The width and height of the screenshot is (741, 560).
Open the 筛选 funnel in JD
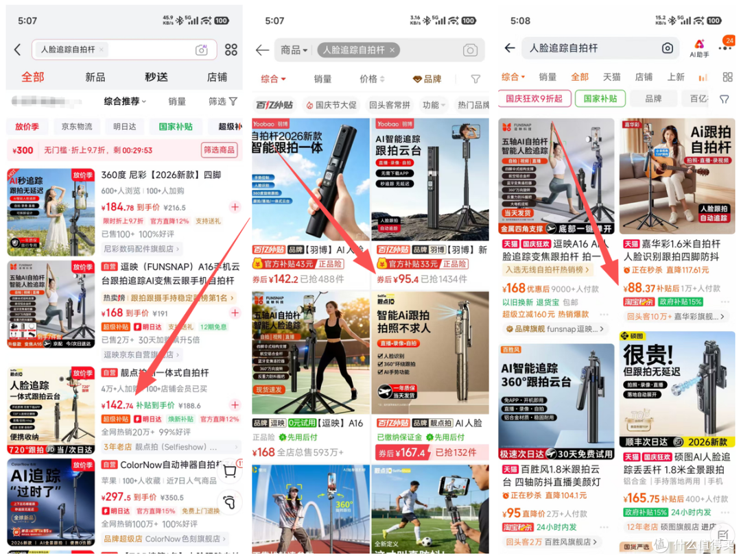[223, 101]
